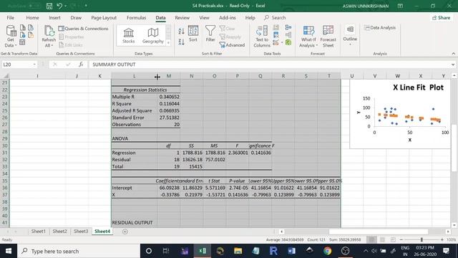
Task: Click the Save icon in title bar
Action: click(x=49, y=6)
